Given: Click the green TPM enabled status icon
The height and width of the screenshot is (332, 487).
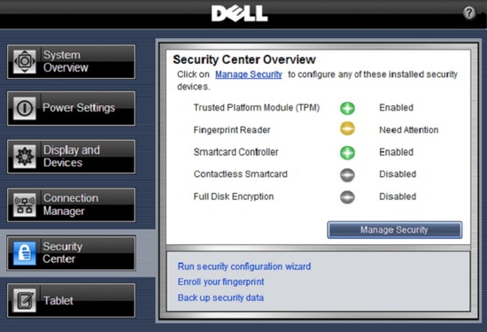Looking at the screenshot, I should pyautogui.click(x=347, y=108).
